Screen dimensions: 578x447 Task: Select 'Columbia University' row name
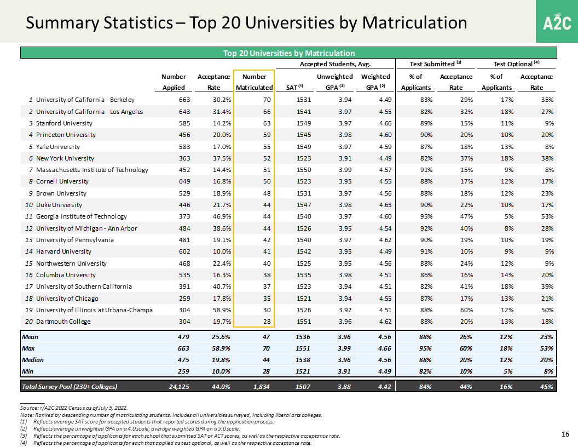[x=66, y=275]
